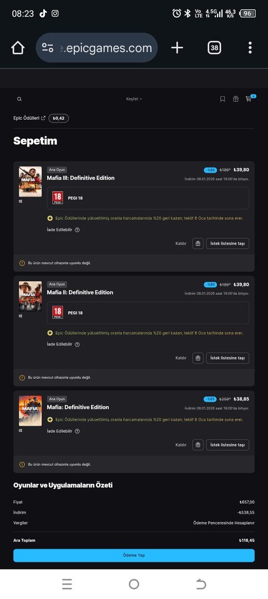Open the store search magnifier icon
Image resolution: width=268 pixels, height=599 pixels.
coord(19,99)
